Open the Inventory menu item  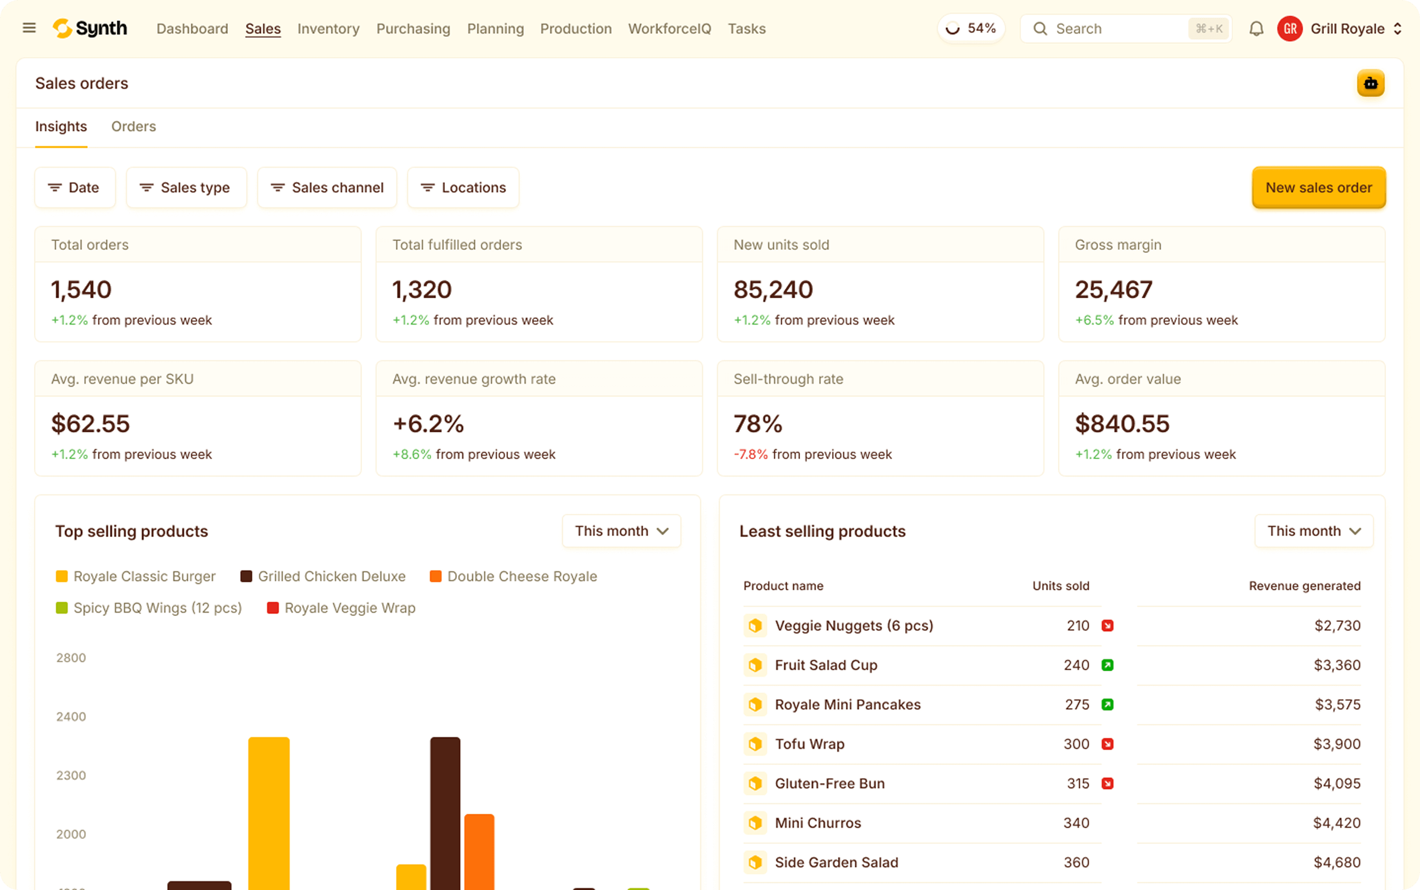pyautogui.click(x=328, y=29)
